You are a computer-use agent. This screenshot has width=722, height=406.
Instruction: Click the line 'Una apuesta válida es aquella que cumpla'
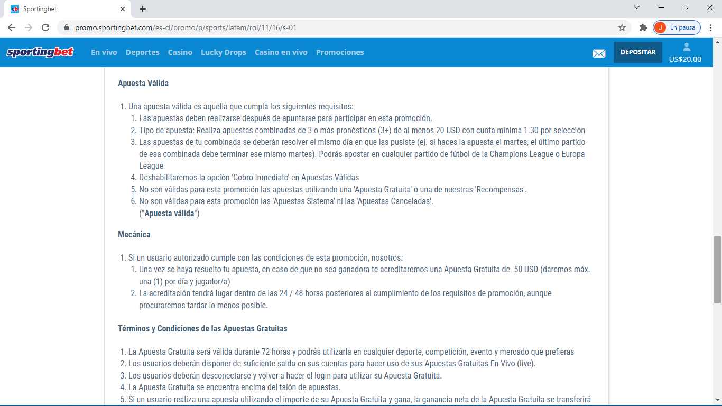[x=240, y=106]
